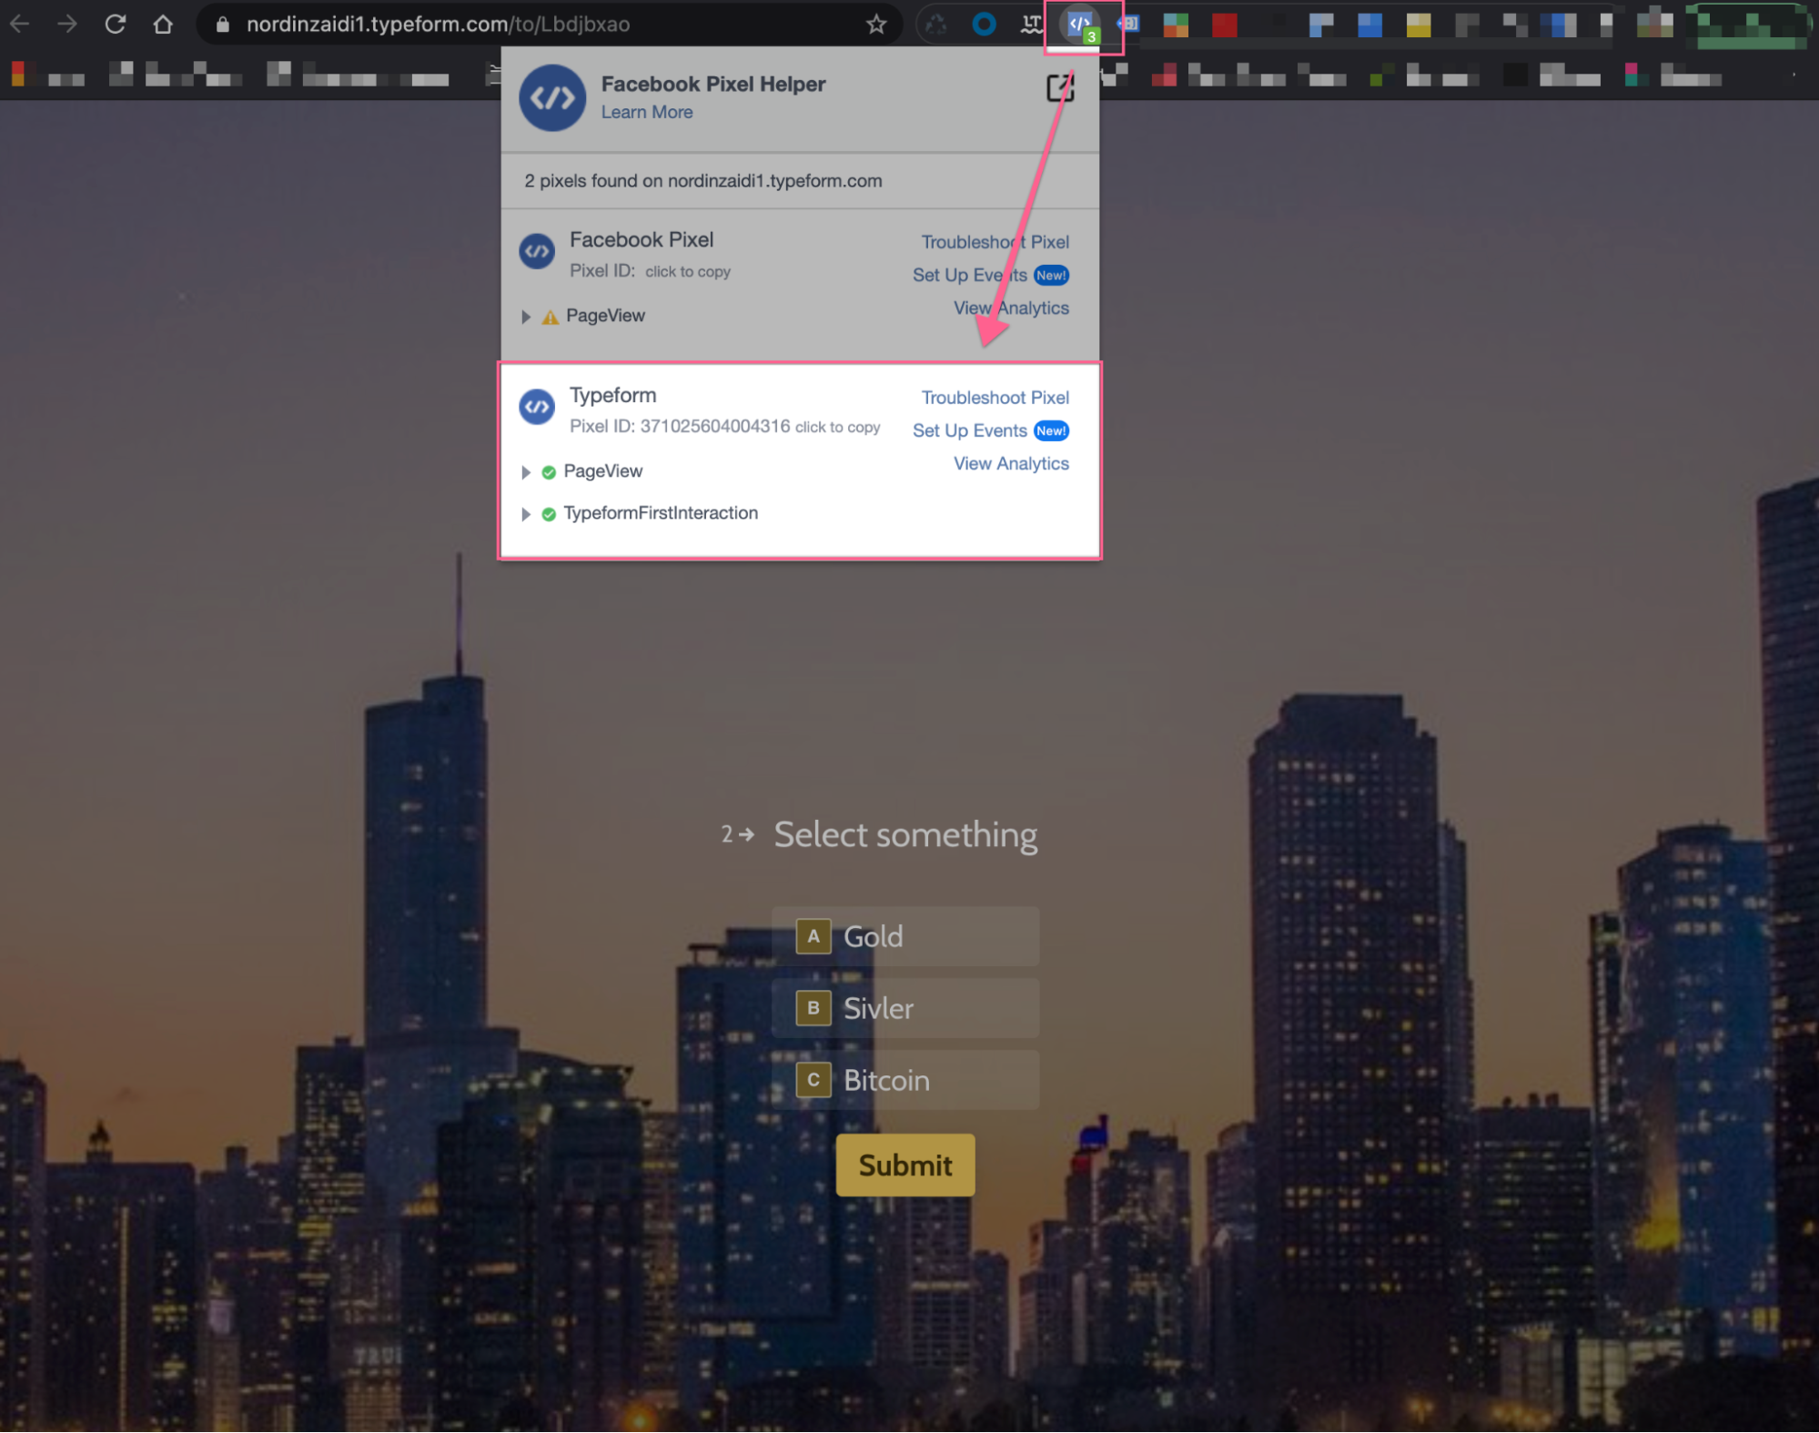Click the browser forward arrow
1819x1433 pixels.
click(x=66, y=25)
